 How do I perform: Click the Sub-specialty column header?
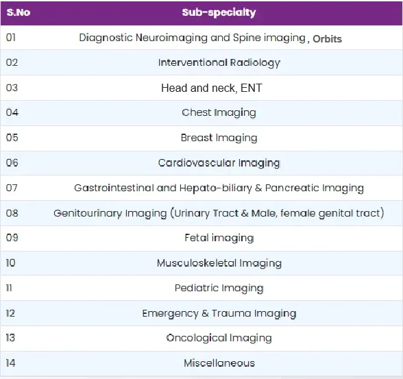point(219,12)
